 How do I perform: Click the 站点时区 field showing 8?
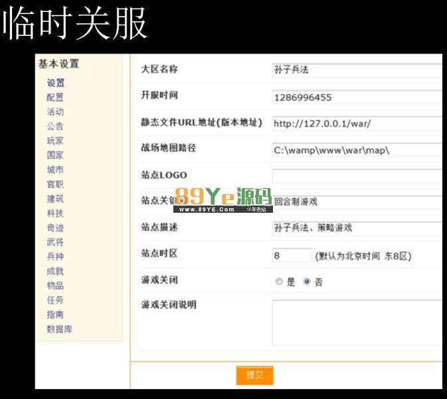(292, 255)
